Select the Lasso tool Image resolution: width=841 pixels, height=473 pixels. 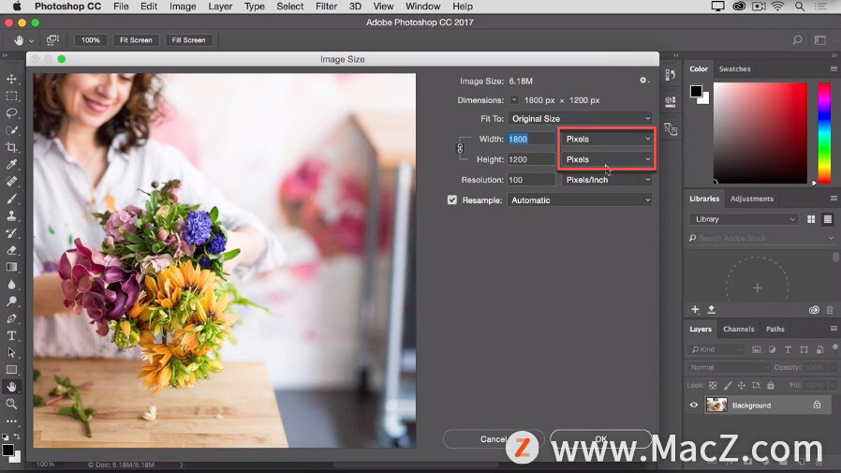(x=11, y=113)
